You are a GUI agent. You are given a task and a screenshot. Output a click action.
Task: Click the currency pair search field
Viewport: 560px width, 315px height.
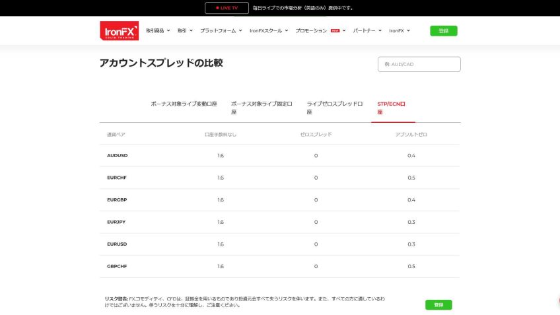coord(419,64)
